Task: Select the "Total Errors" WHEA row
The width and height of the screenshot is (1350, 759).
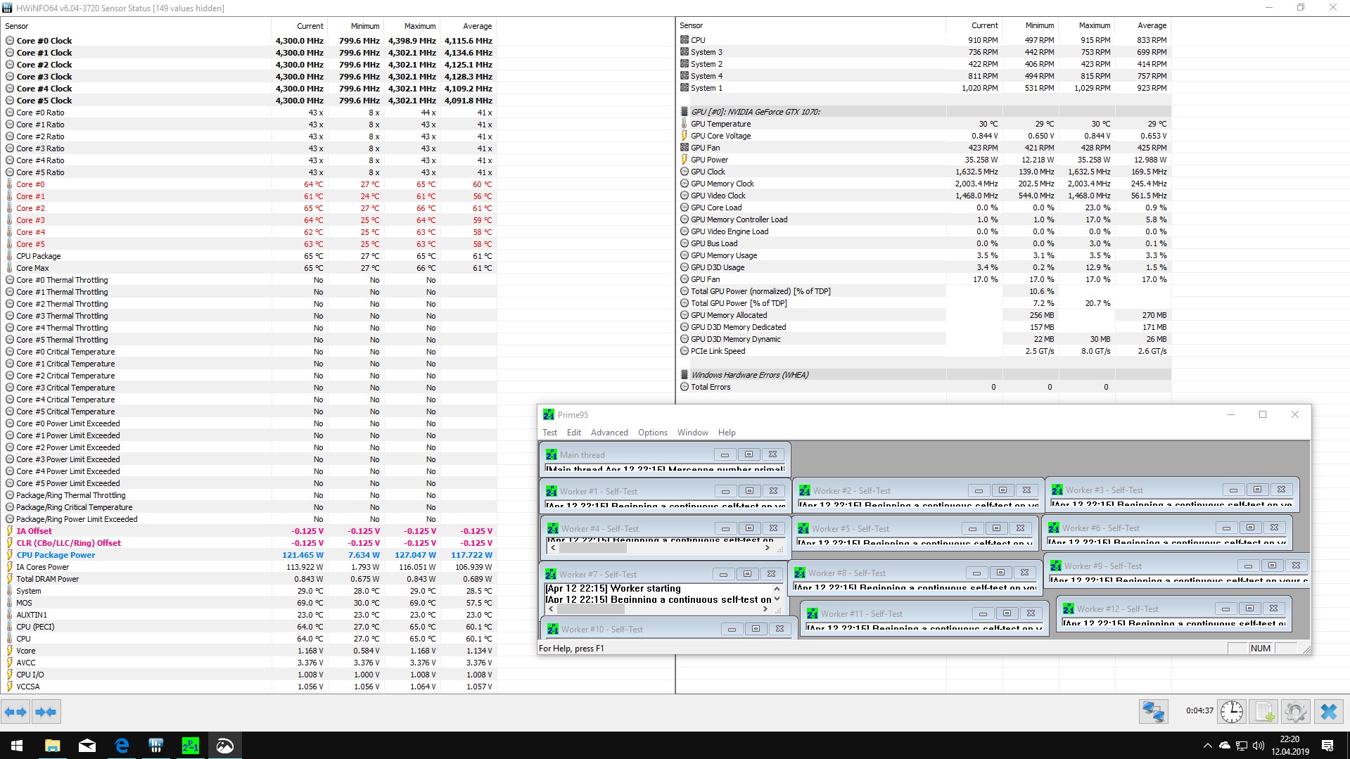Action: point(924,387)
